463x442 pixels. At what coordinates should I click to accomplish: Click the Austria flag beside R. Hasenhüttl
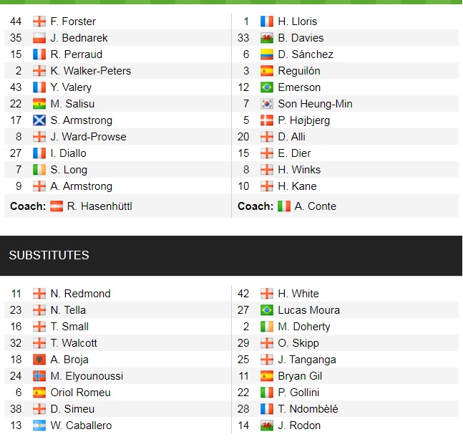[x=57, y=206]
